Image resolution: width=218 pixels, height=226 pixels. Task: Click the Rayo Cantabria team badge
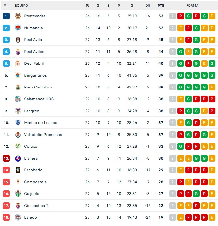pyautogui.click(x=18, y=87)
